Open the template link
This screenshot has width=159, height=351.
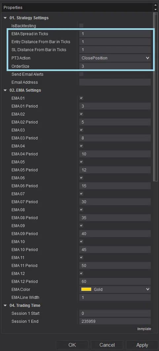point(144,329)
